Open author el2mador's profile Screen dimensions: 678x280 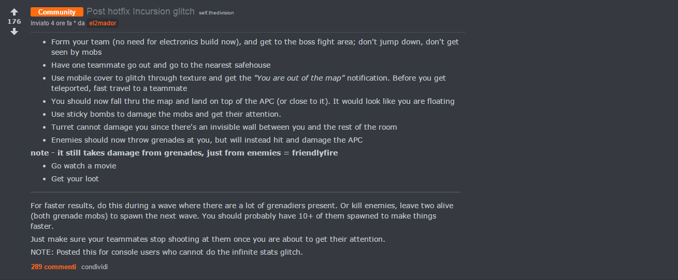click(103, 23)
